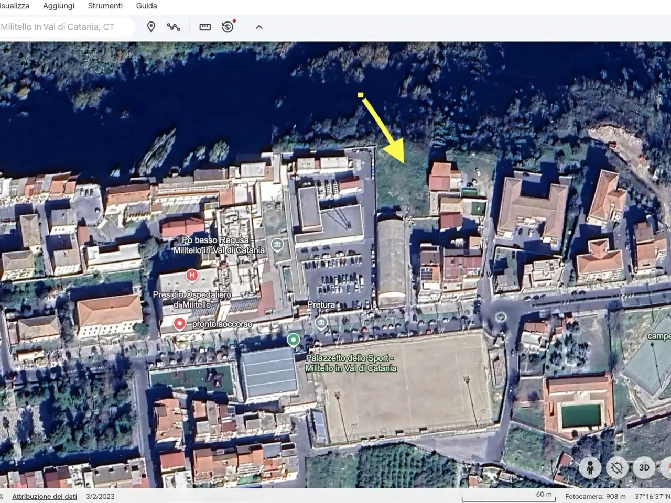Open Street View pegman button
The image size is (671, 503).
pyautogui.click(x=590, y=467)
